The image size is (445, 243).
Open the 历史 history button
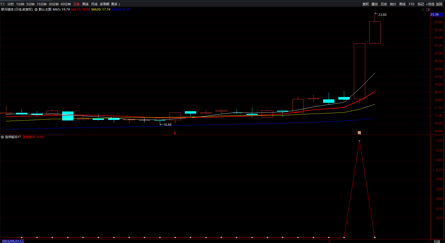tap(384, 4)
